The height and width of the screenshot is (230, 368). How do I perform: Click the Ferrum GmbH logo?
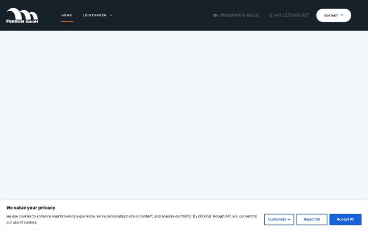22,15
